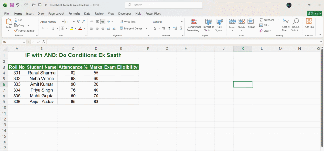Click the Search box in title bar
This screenshot has height=151, width=324.
coord(164,5)
